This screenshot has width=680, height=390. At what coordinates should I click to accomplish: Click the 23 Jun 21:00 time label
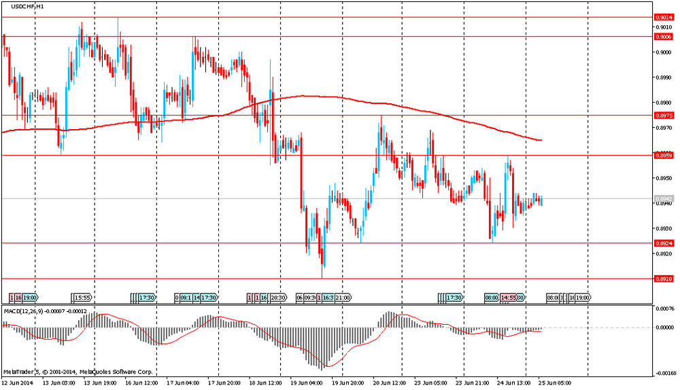(x=473, y=383)
